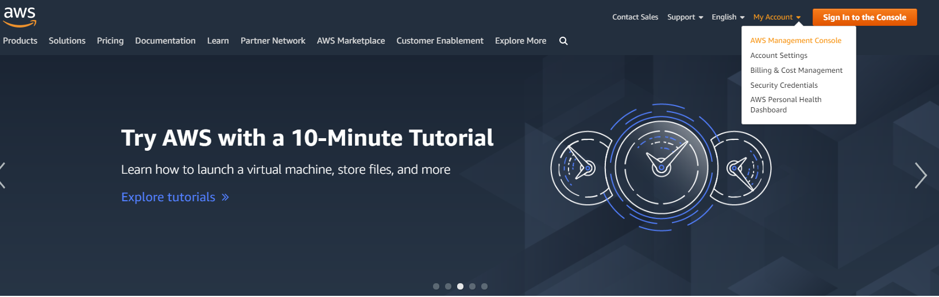939x297 pixels.
Task: Click Sign In to the Console button
Action: tap(865, 17)
